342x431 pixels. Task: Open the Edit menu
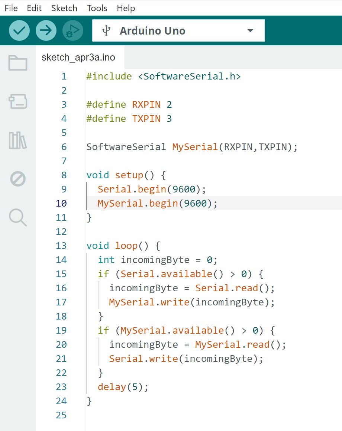coord(34,8)
